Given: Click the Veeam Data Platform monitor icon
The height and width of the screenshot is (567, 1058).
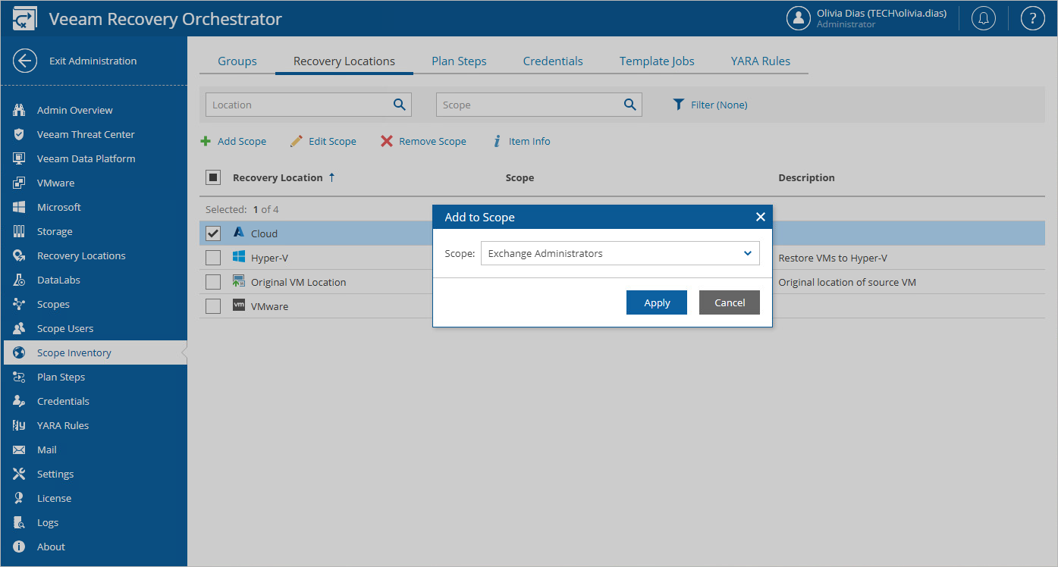Looking at the screenshot, I should click(x=20, y=158).
